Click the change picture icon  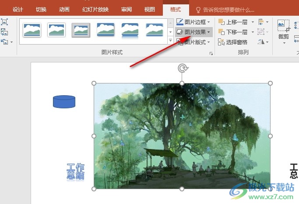[x=4, y=32]
